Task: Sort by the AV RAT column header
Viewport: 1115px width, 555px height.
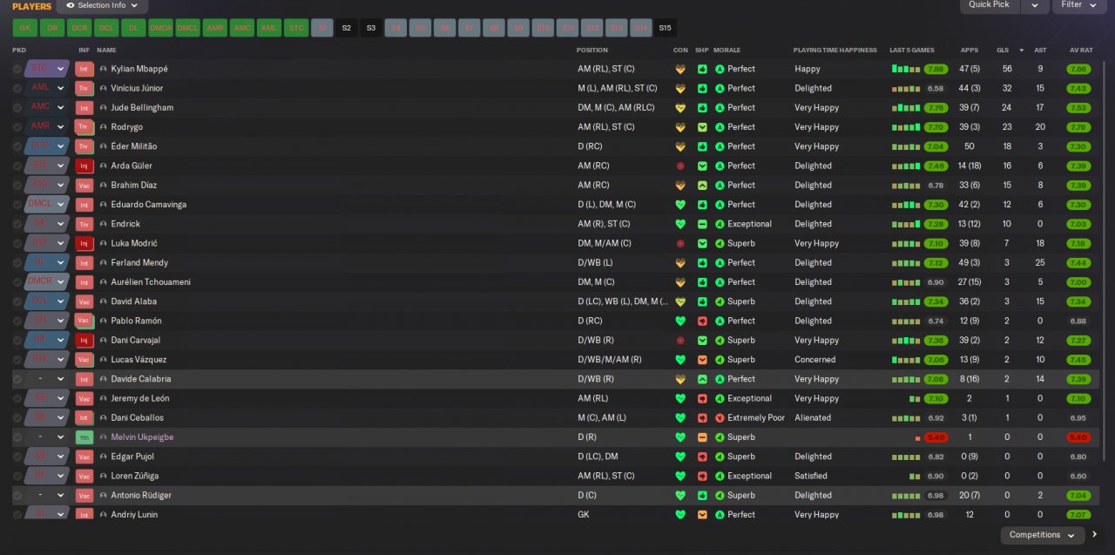Action: click(1080, 51)
